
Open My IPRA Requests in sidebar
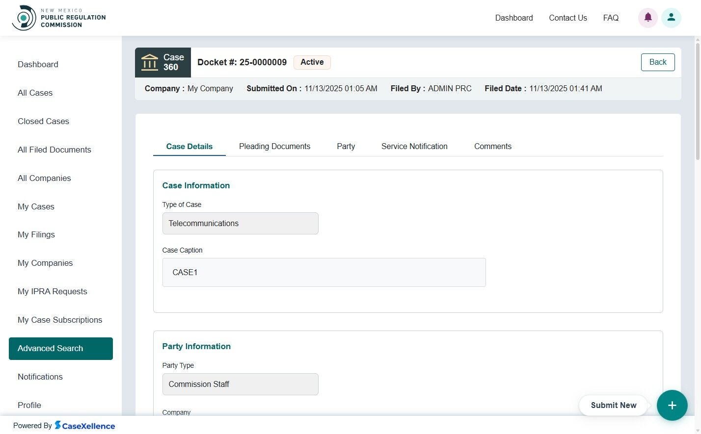[53, 291]
